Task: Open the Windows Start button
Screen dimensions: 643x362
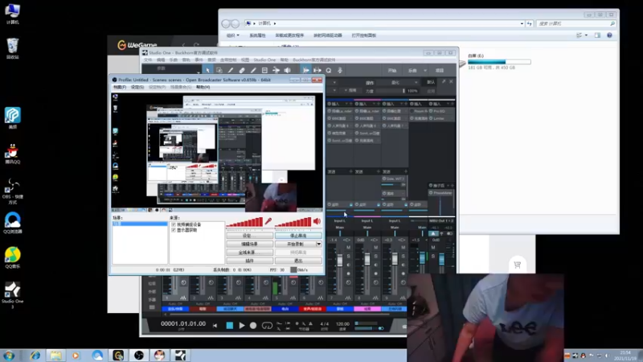Action: [x=9, y=355]
